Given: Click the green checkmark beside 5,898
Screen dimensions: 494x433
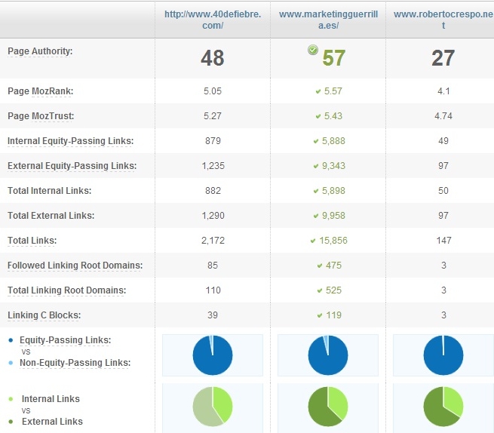Looking at the screenshot, I should click(x=316, y=192).
